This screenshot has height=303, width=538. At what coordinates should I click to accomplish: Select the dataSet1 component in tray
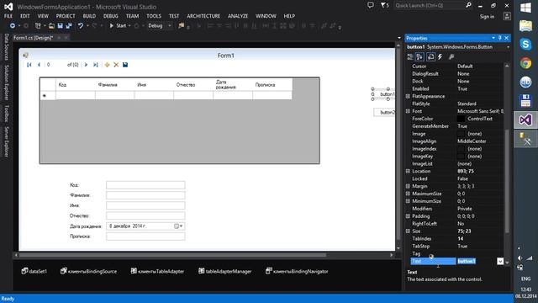coord(34,271)
